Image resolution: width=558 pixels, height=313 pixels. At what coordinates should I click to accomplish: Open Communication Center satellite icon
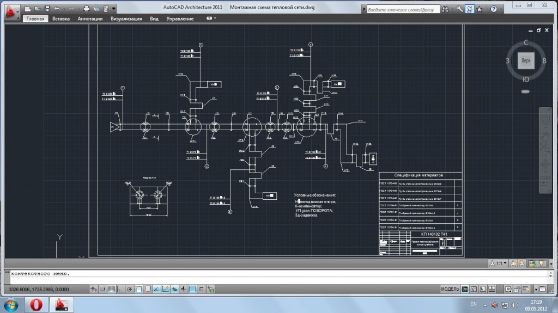[x=470, y=9]
